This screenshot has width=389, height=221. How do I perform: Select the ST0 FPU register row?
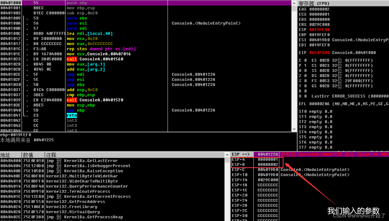[316, 112]
